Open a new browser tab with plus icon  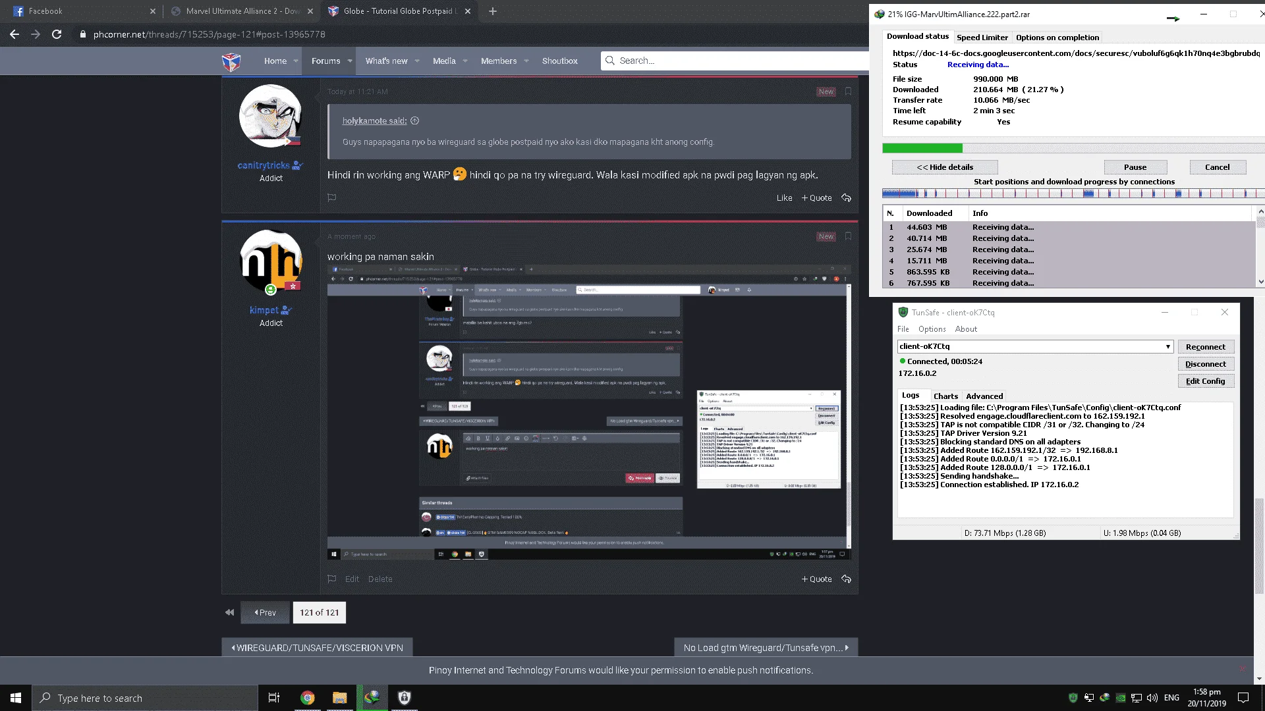click(493, 11)
